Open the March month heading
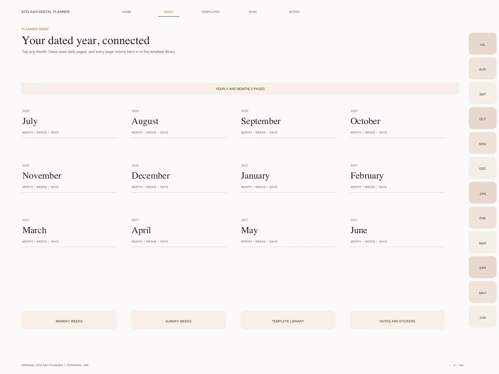Viewport: 499px width, 374px height. pos(34,230)
